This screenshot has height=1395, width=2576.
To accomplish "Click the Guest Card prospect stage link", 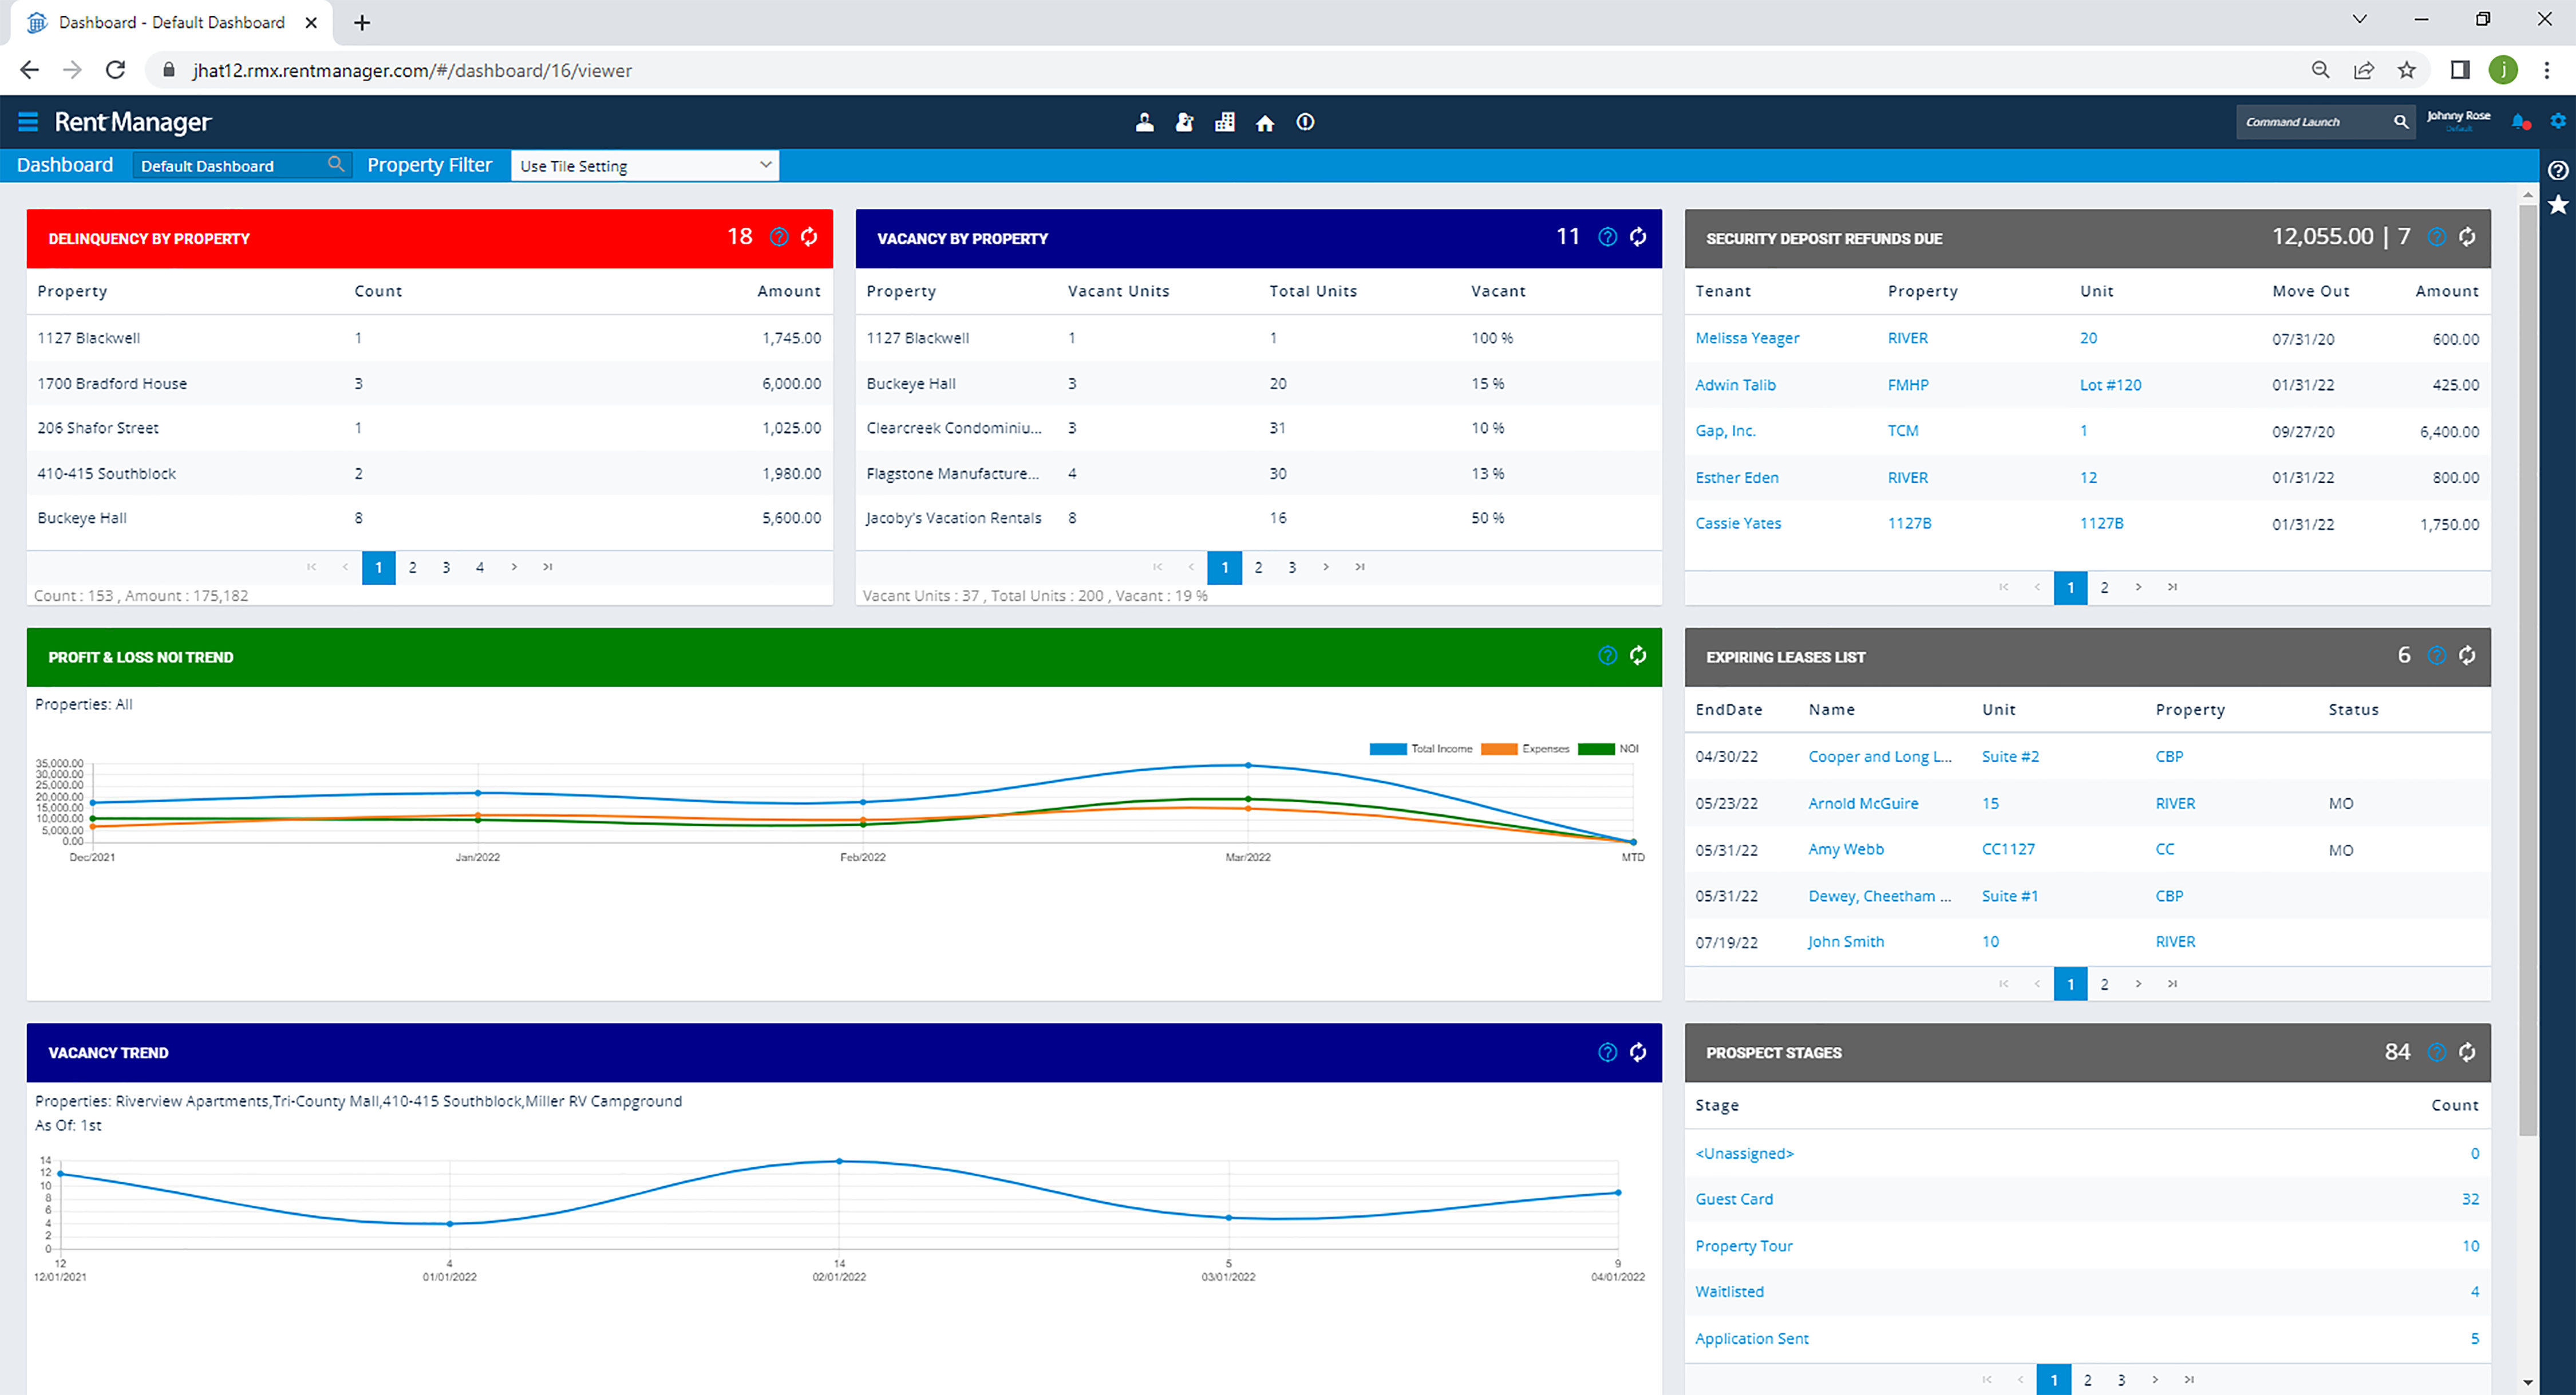I will click(x=1733, y=1199).
